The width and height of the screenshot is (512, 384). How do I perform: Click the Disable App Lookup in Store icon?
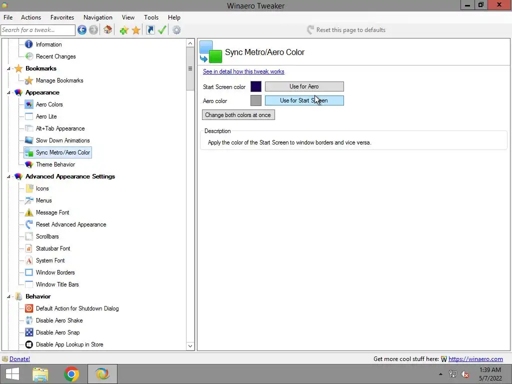pyautogui.click(x=29, y=344)
